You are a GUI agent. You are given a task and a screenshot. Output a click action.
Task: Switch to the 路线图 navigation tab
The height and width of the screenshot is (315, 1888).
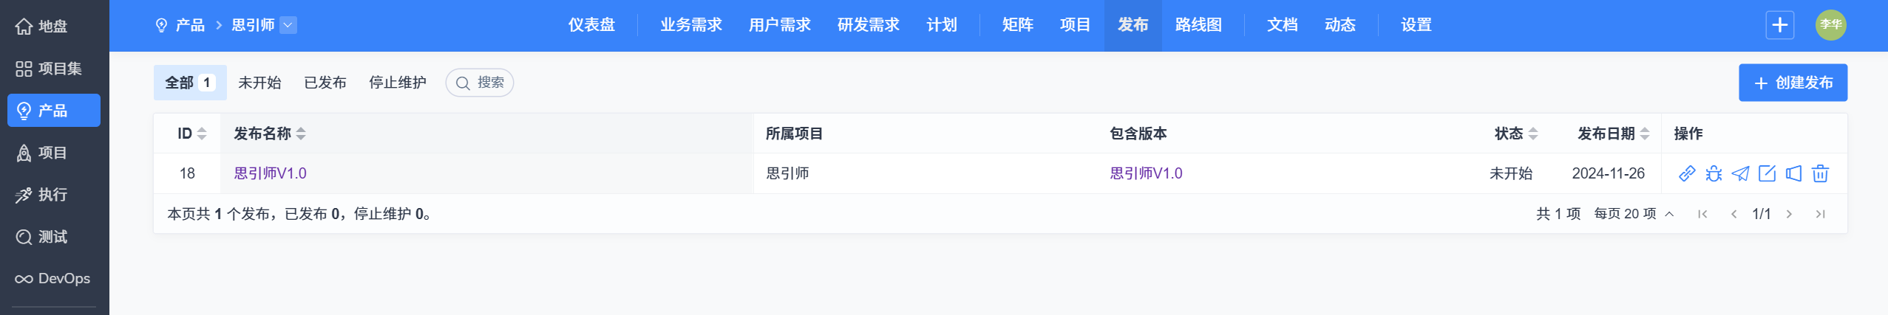click(x=1198, y=25)
